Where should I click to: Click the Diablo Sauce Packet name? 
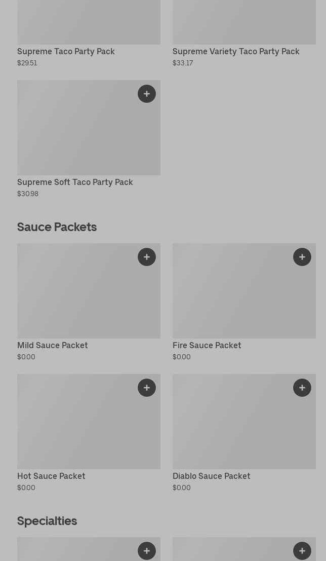click(x=211, y=476)
